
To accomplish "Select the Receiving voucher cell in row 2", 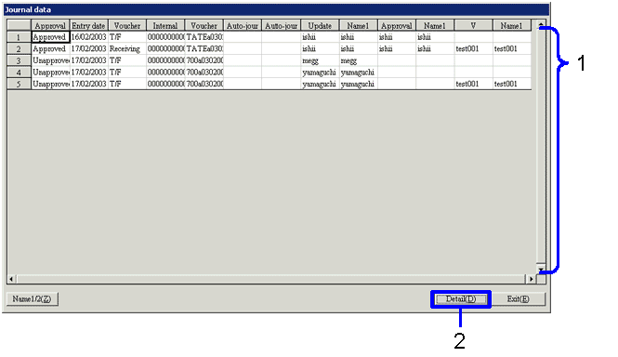I will point(127,49).
